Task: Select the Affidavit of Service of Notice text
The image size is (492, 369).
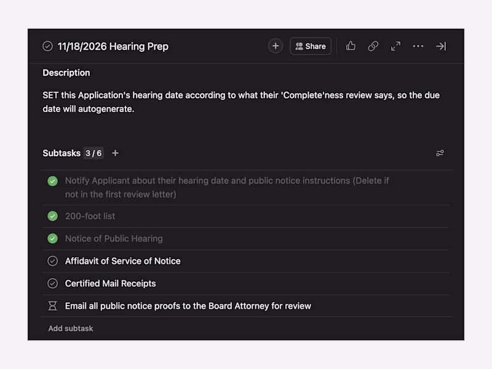Action: pos(122,261)
